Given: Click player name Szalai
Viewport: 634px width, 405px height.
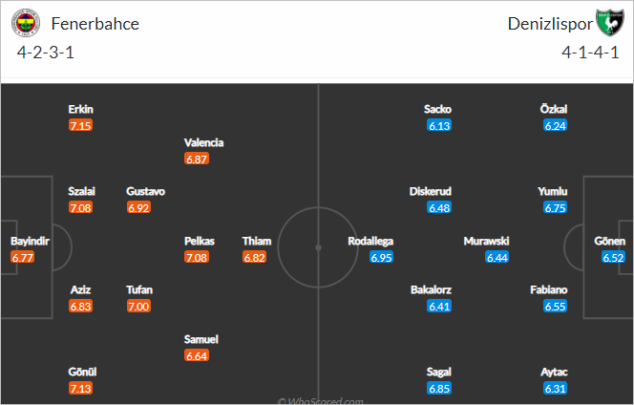Looking at the screenshot, I should [x=81, y=191].
